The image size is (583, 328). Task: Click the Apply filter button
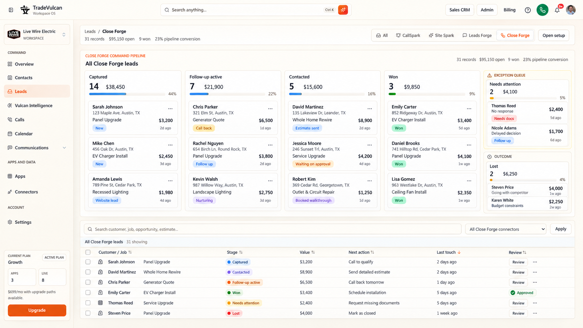(561, 229)
